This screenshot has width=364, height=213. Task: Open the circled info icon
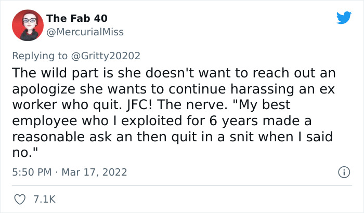(x=344, y=172)
